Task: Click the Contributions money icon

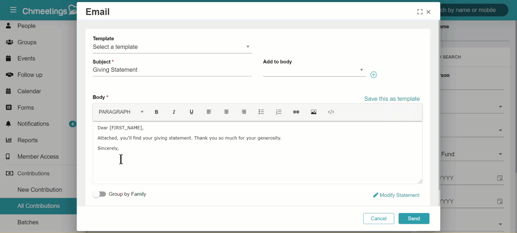Action: pos(9,173)
